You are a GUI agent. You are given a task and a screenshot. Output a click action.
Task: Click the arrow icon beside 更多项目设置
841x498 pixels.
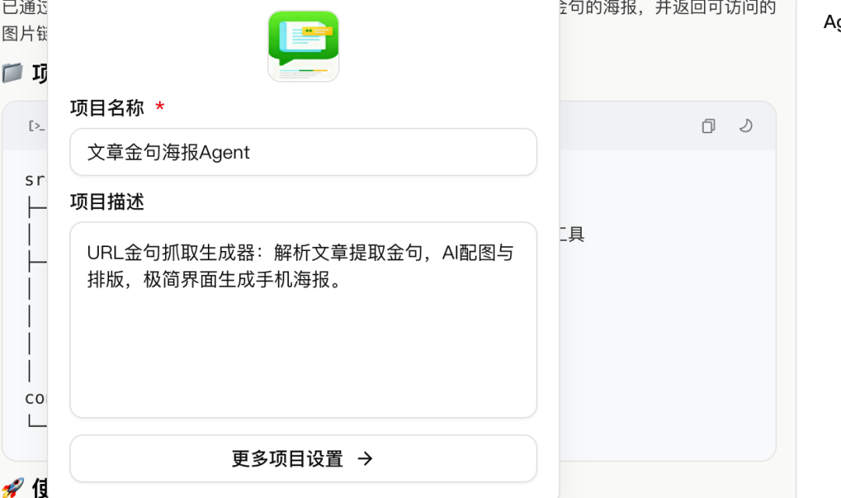coord(365,459)
